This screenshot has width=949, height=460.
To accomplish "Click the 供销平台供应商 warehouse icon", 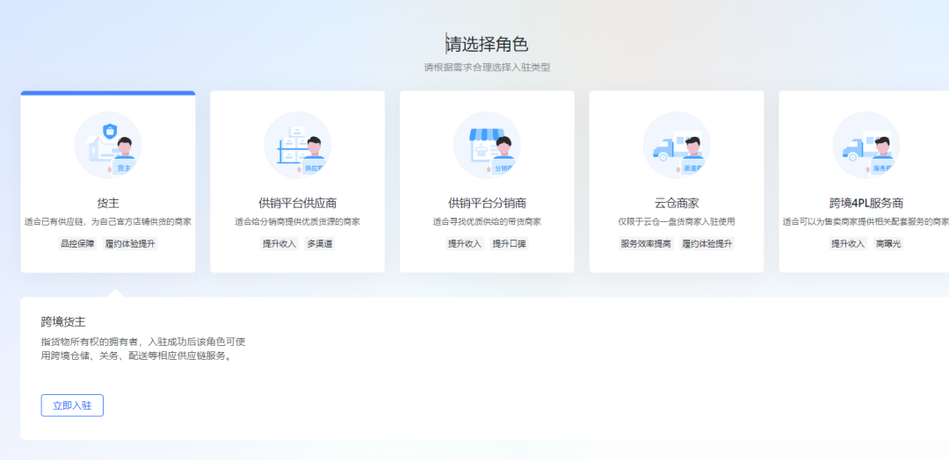I will pyautogui.click(x=297, y=145).
